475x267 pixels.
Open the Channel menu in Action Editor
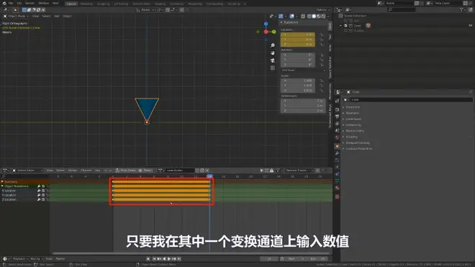[x=86, y=171]
